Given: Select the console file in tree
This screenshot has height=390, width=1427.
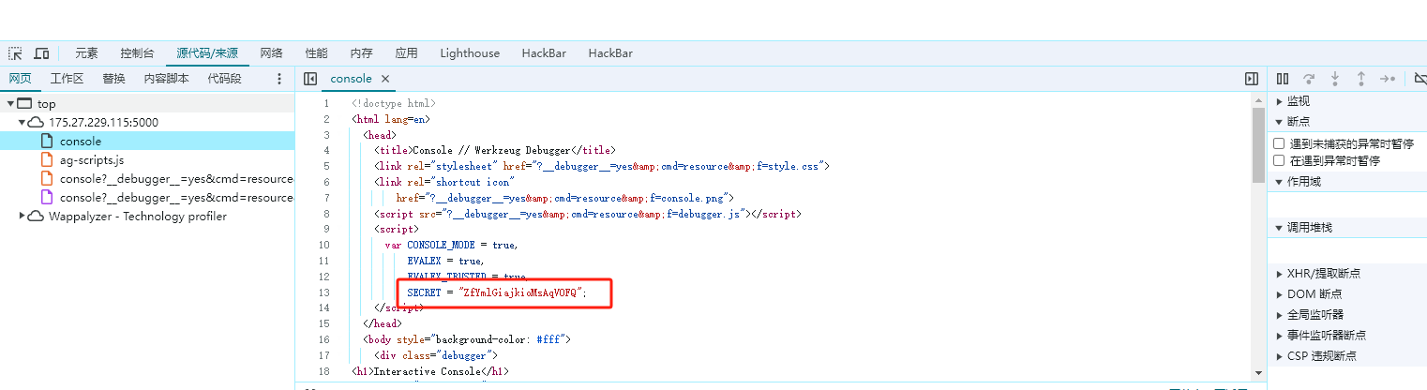Looking at the screenshot, I should coord(147,142).
